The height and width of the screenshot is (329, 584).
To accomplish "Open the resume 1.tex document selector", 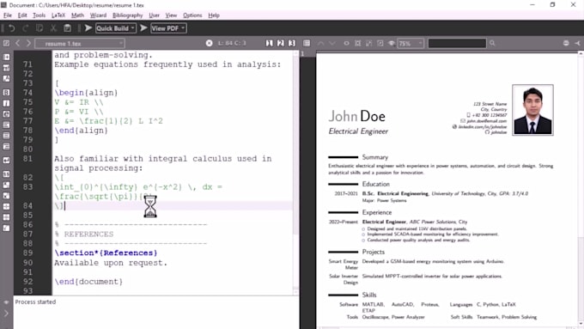I will pos(80,44).
